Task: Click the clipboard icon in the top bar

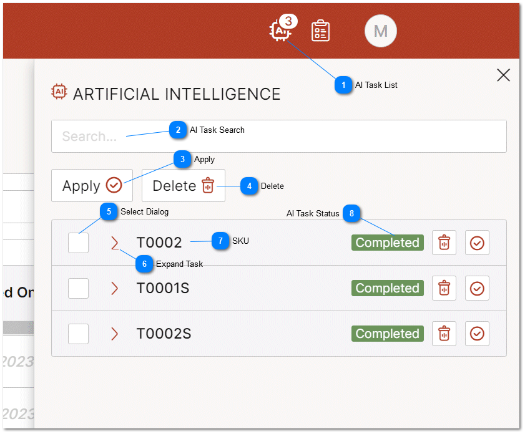Action: click(x=321, y=30)
